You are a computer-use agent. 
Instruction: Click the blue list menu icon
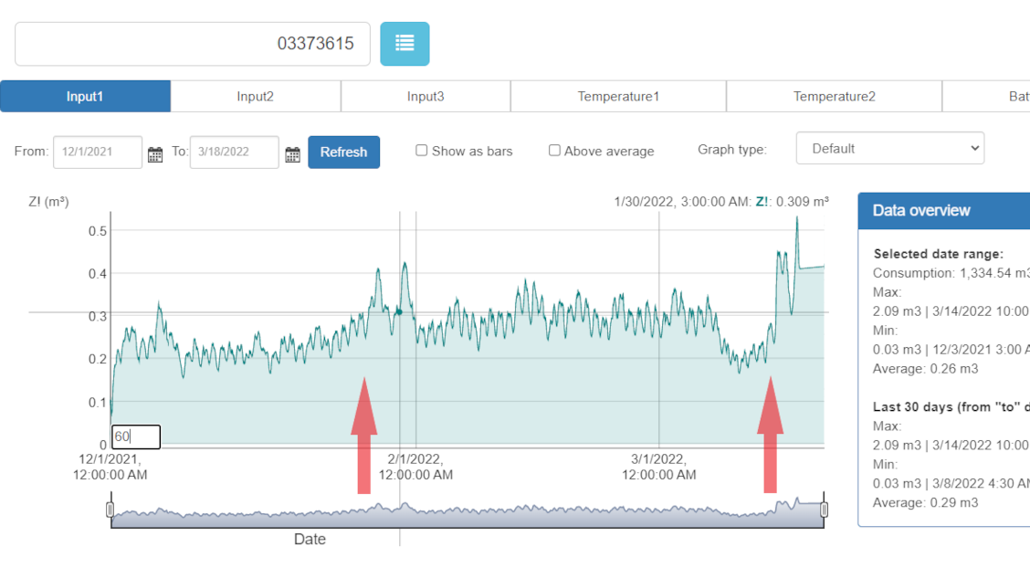click(x=405, y=44)
